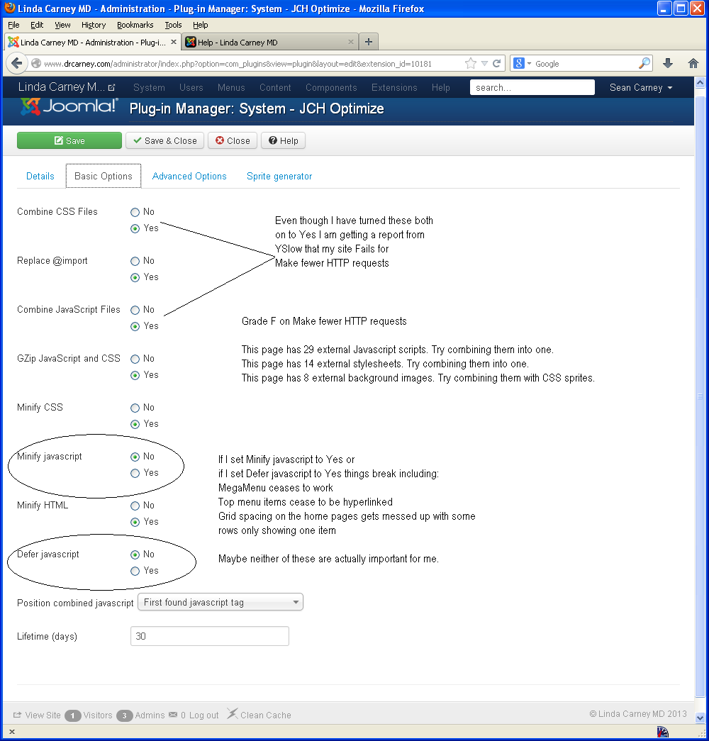Switch to the Details tab
709x741 pixels.
(x=40, y=177)
